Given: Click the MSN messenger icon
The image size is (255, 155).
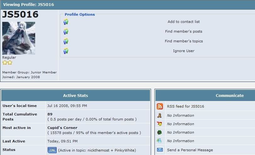Looking at the screenshot, I should pyautogui.click(x=160, y=141).
